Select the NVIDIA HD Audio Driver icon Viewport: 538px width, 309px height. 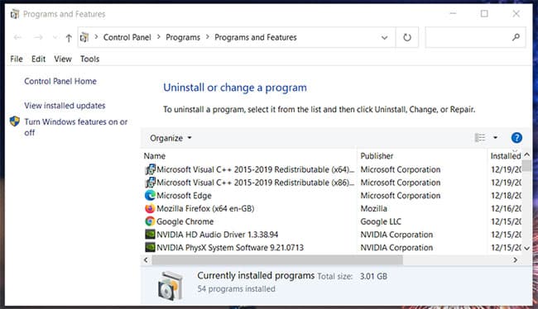pos(150,235)
